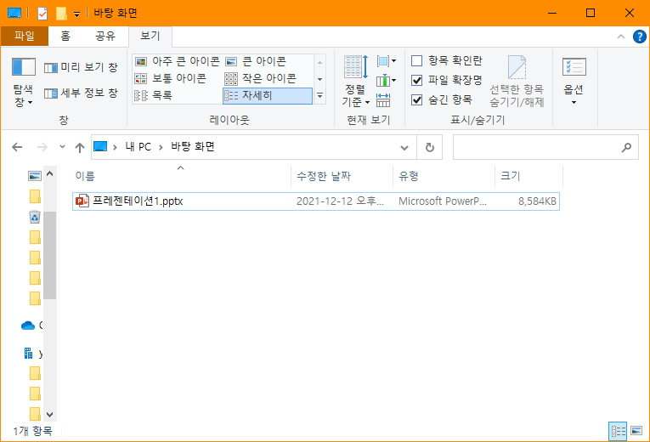Open the Navigation pane (탐색 창) menu
Viewport: 650px width, 442px height.
[x=23, y=82]
